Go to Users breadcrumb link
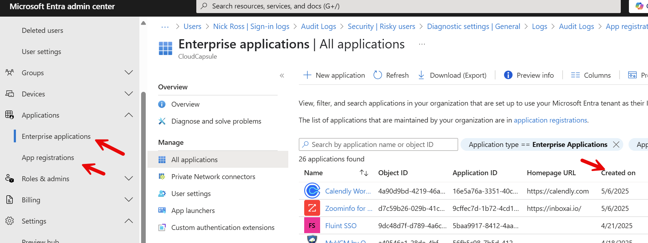Screen dimensions: 648x243 point(192,26)
